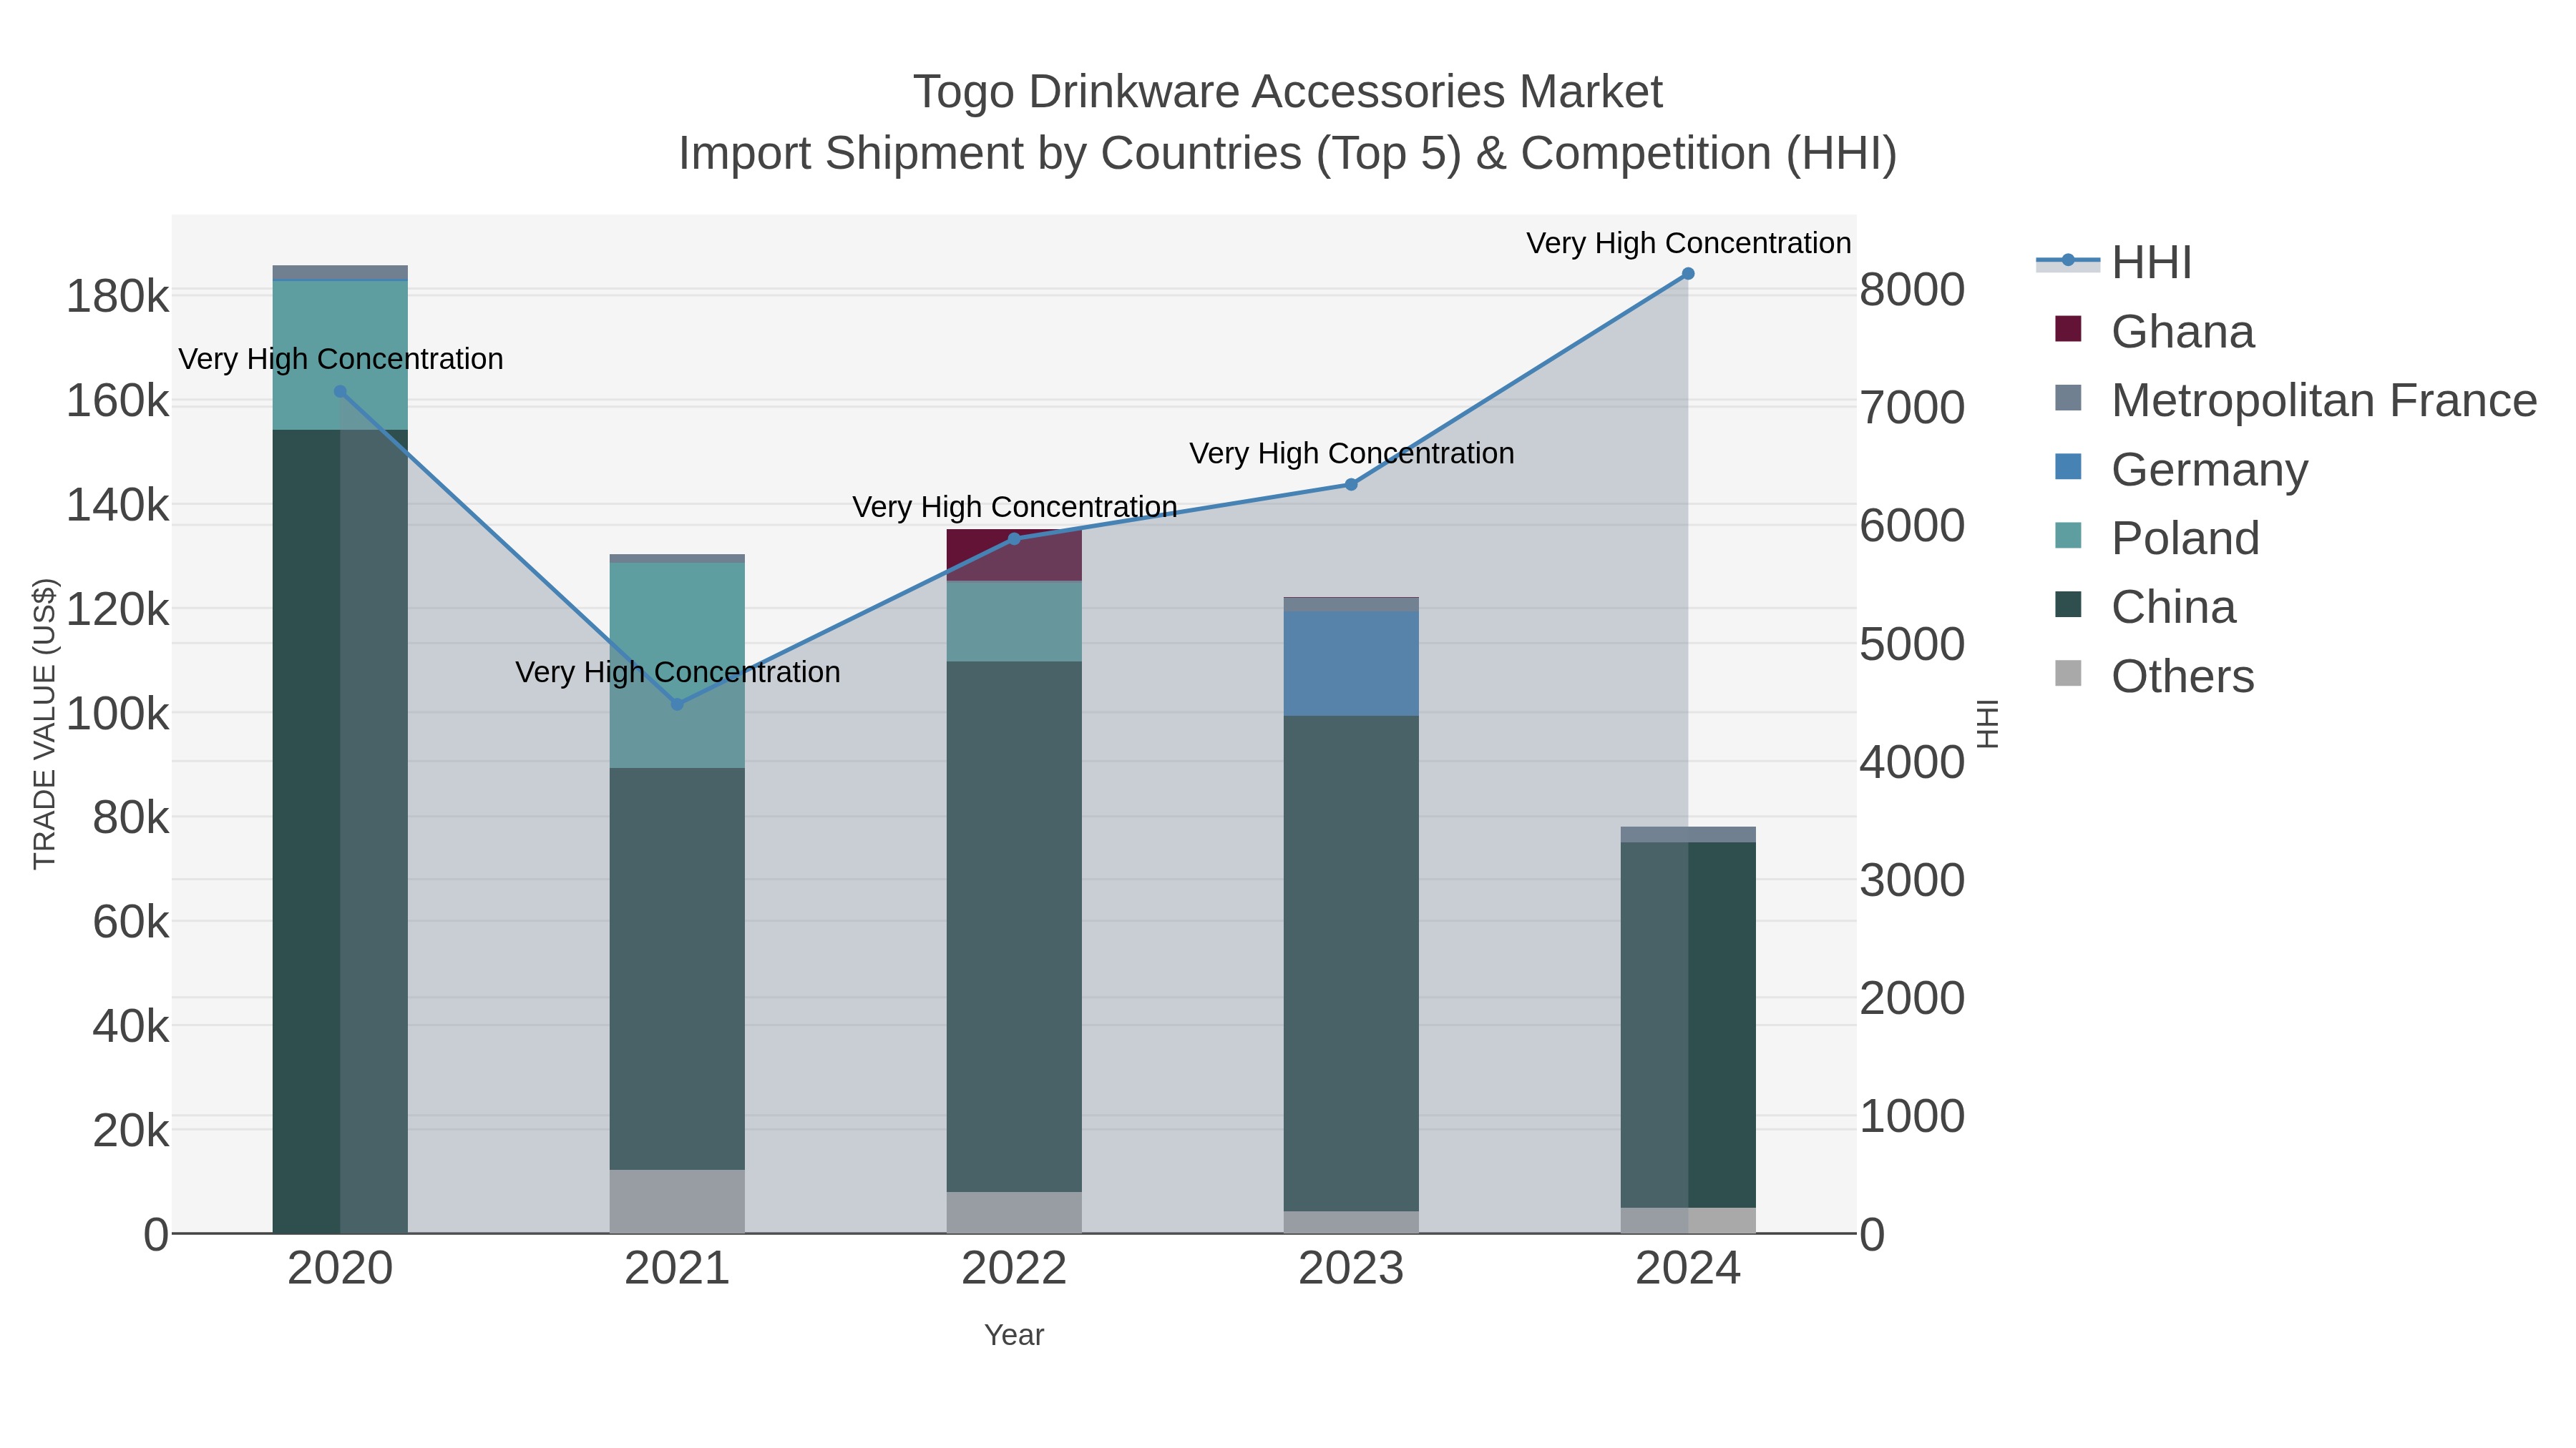Click the 2020 HHI data point
2576x1448 pixels.
click(340, 392)
